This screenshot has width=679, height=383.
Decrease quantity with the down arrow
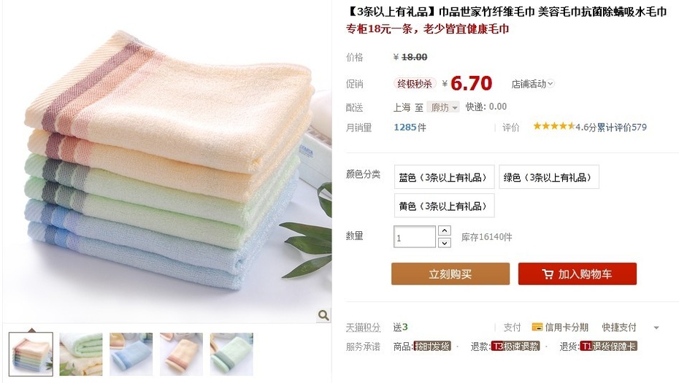click(445, 243)
